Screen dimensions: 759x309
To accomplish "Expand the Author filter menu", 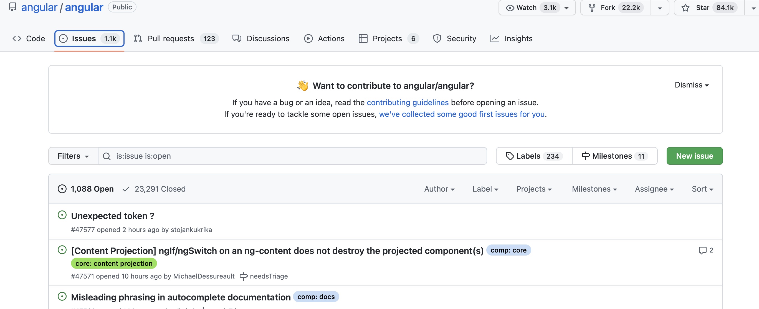I will 439,189.
